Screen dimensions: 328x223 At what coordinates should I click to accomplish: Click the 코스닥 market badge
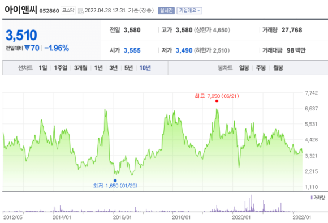[68, 10]
